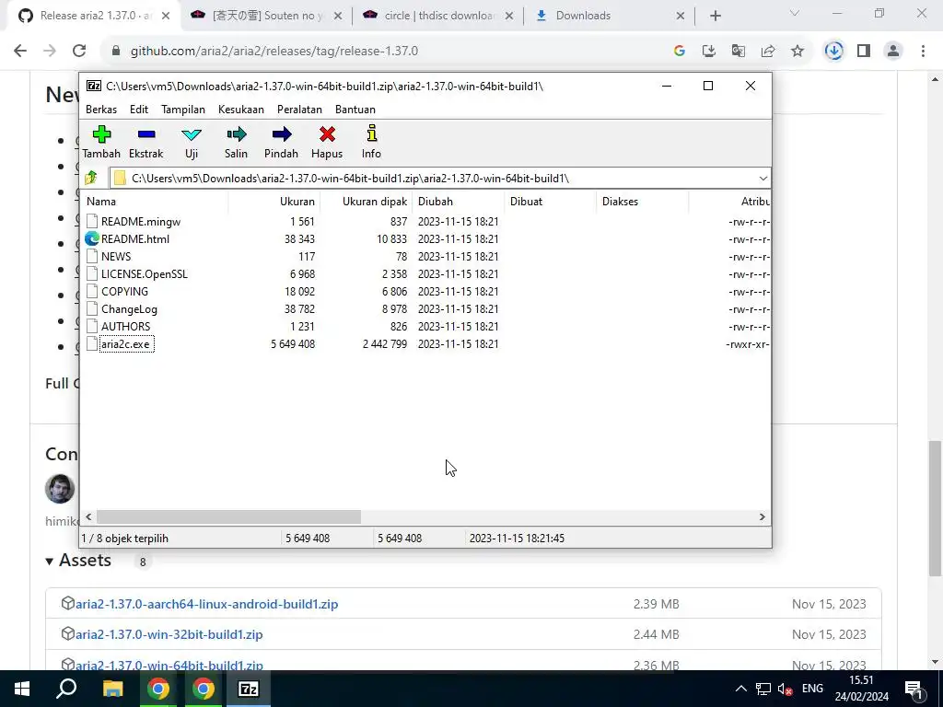The image size is (943, 707).
Task: Click the Hapus (delete) toolbar icon
Action: click(327, 134)
